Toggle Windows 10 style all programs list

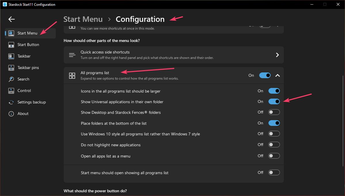[274, 134]
